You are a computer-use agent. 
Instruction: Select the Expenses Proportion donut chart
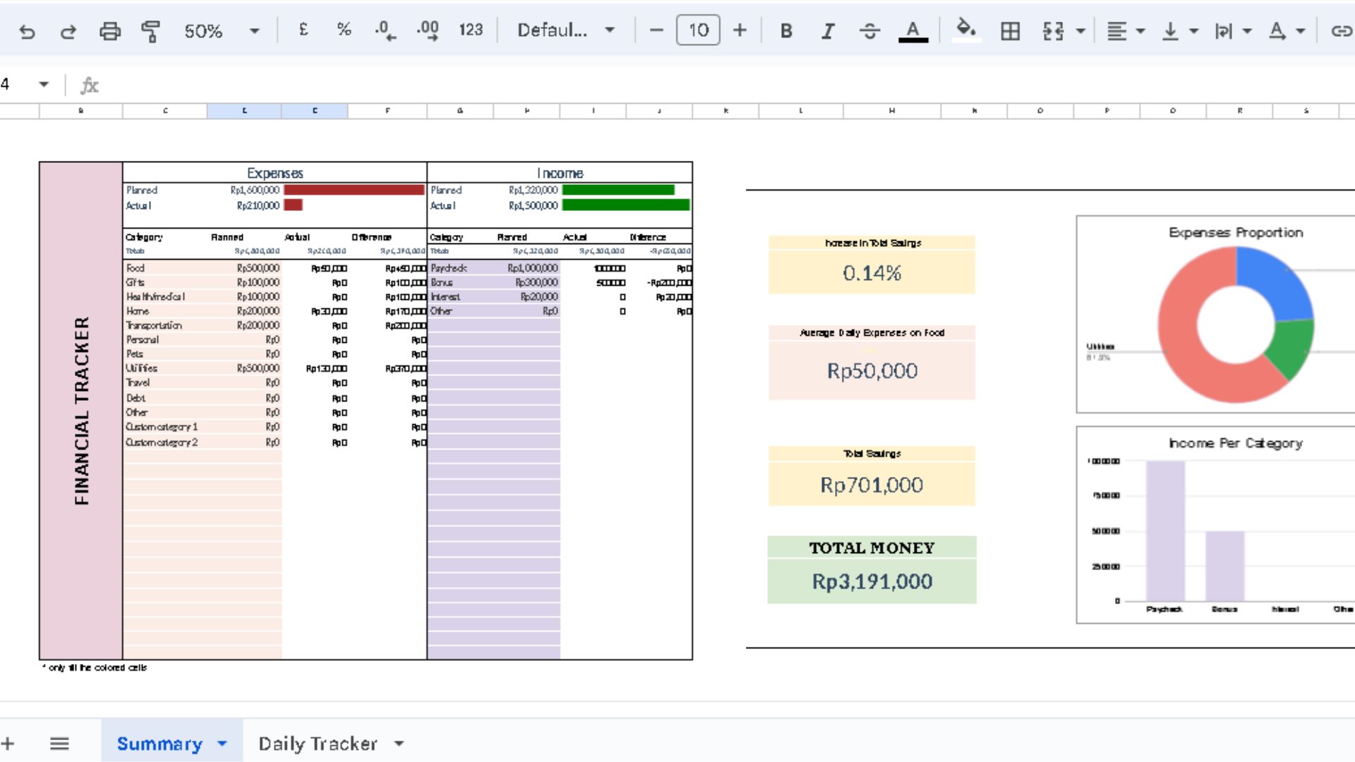tap(1215, 315)
